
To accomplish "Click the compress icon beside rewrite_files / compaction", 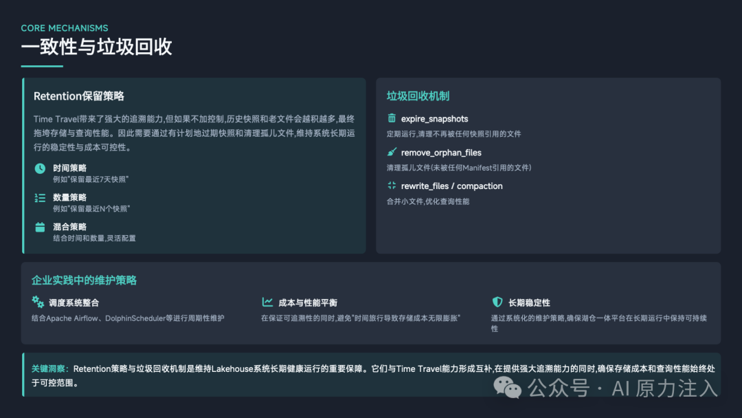I will [392, 186].
